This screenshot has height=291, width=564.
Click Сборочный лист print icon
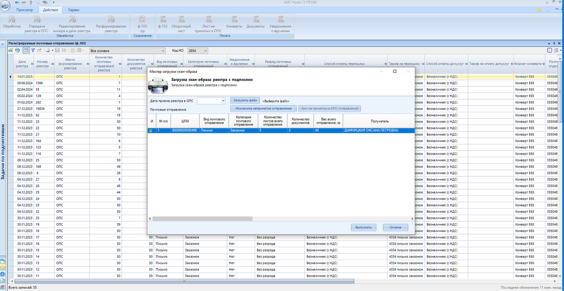tap(181, 20)
